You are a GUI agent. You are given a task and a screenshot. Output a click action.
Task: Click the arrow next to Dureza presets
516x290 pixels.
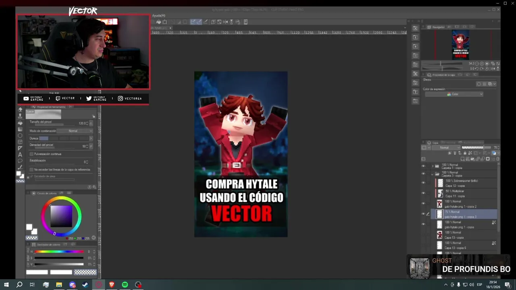click(x=91, y=138)
